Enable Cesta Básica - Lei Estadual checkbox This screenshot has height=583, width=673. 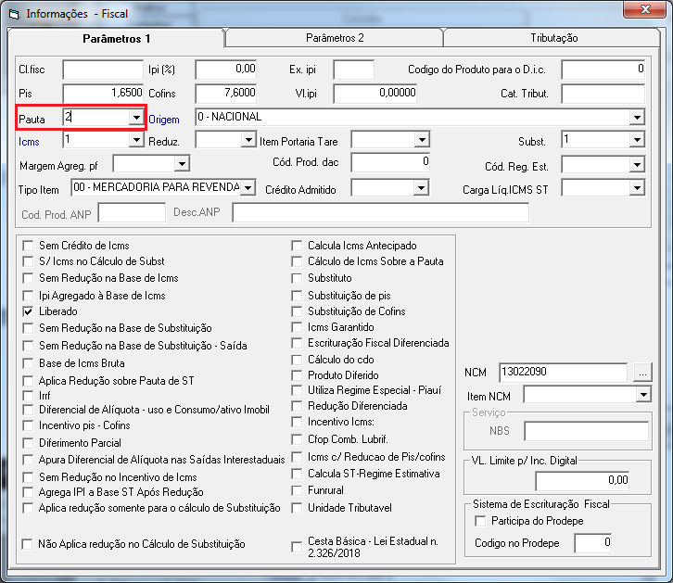point(297,548)
